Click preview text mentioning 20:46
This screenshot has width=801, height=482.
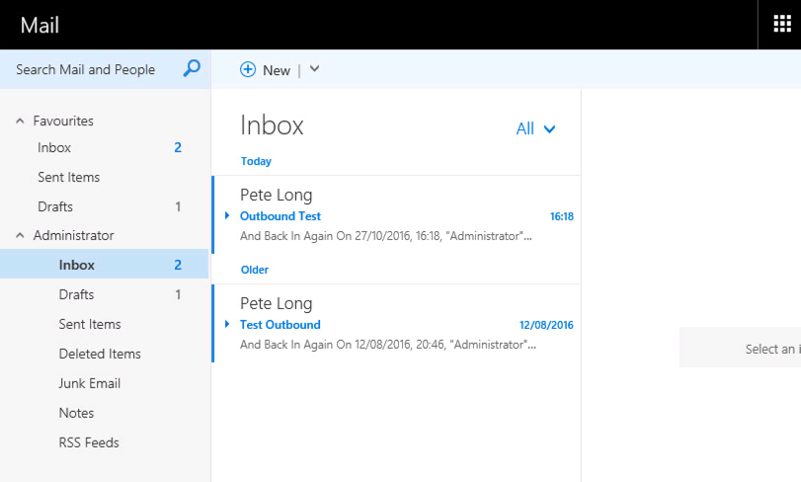point(388,345)
